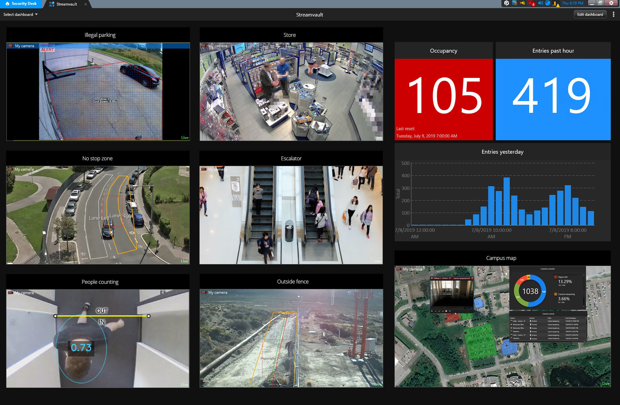Forward the camera event using the blue arrow icon
Image resolution: width=620 pixels, height=405 pixels.
(x=450, y=311)
